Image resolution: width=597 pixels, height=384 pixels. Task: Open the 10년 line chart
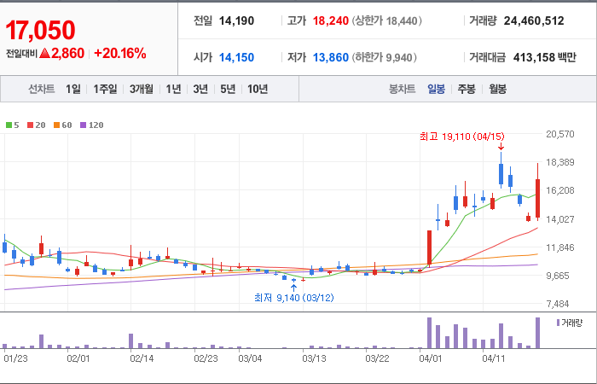pyautogui.click(x=258, y=89)
